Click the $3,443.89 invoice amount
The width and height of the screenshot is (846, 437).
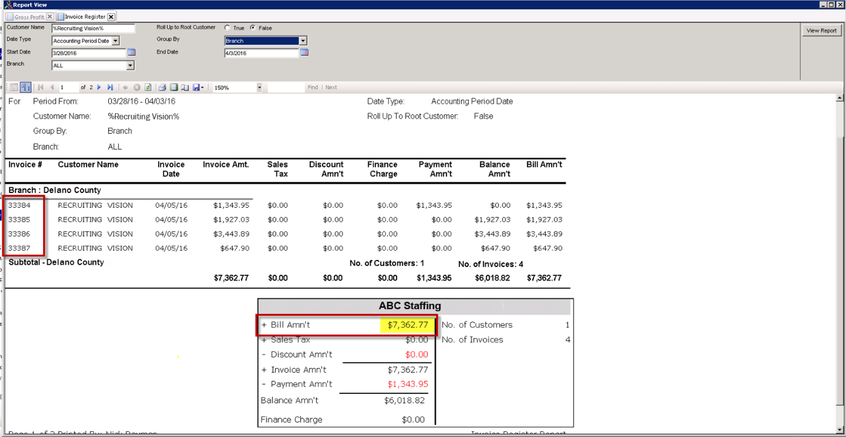pyautogui.click(x=231, y=234)
